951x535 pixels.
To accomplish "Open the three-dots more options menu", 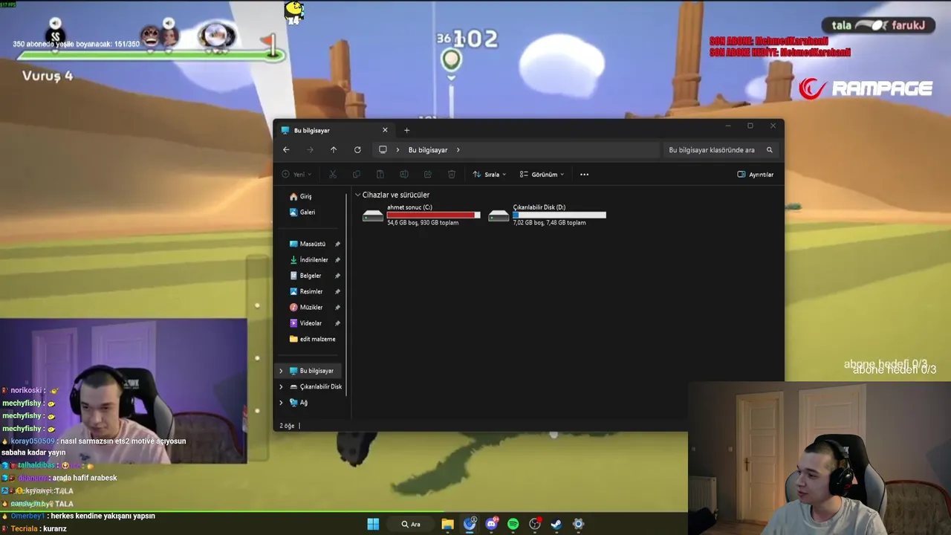I will (x=584, y=175).
